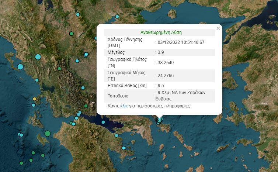Close the earthquake info popup
This screenshot has height=172, width=278.
218,28
